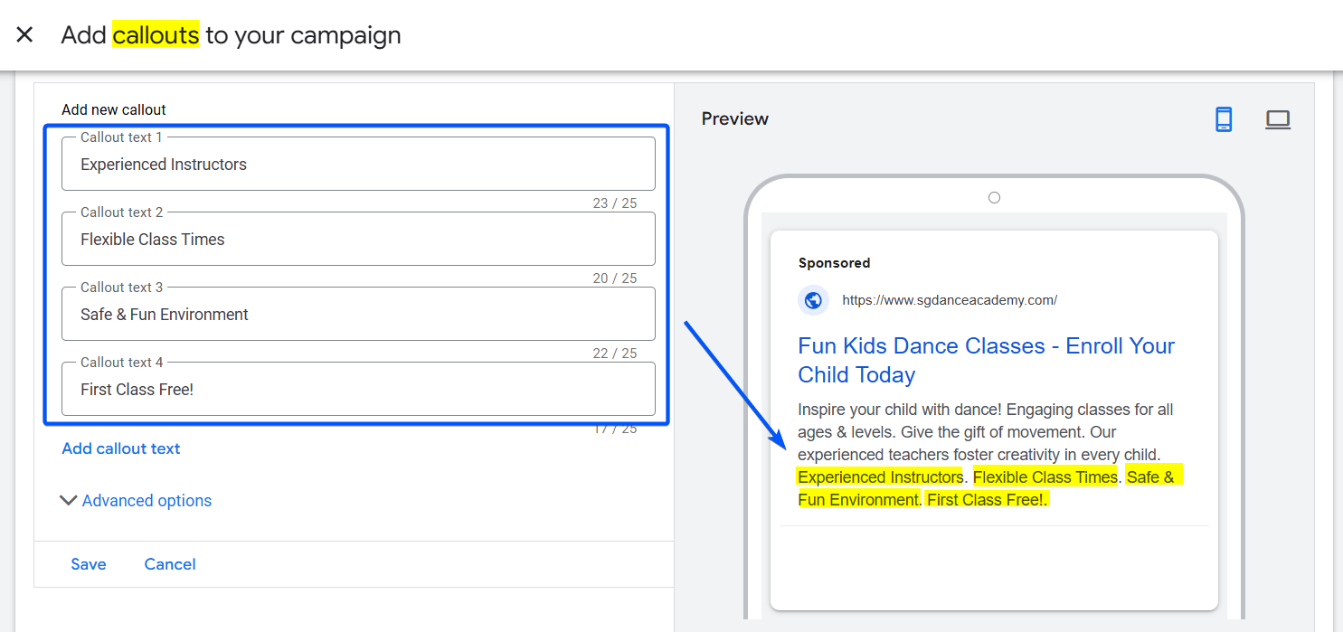Cancel adding callouts
This screenshot has width=1343, height=632.
pos(170,564)
